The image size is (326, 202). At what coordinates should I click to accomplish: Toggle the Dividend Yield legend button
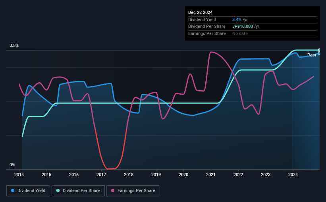pyautogui.click(x=28, y=191)
